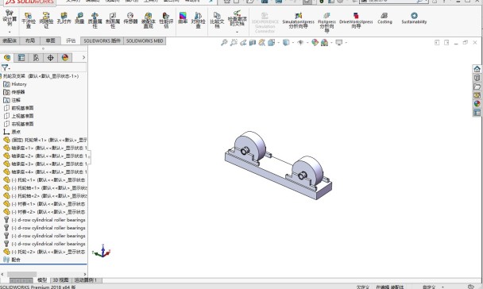Open the 比较文档 compare documents tool

(x=217, y=21)
